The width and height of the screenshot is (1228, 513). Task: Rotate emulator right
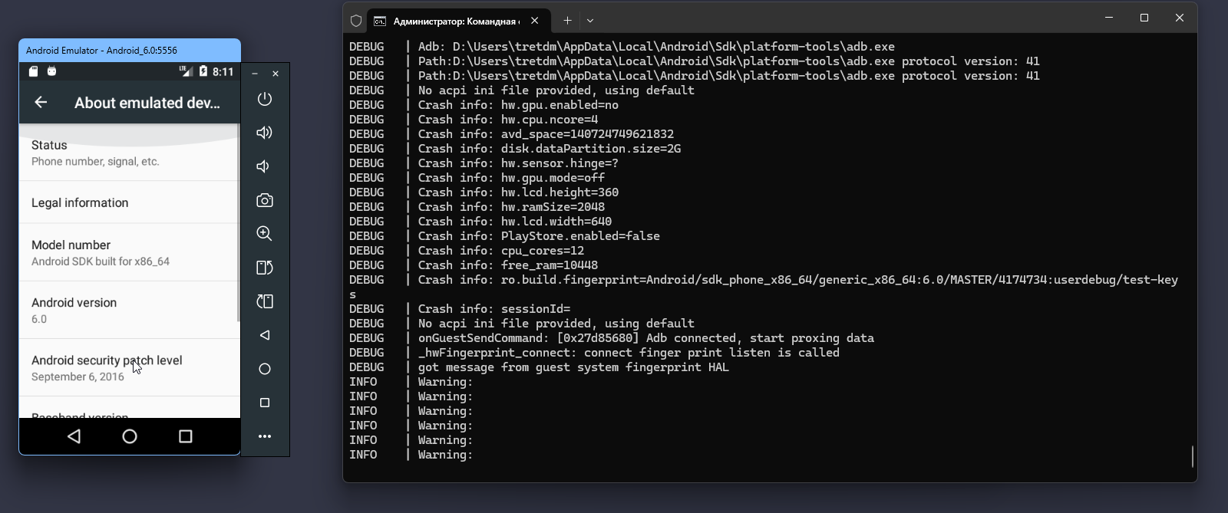(x=264, y=301)
